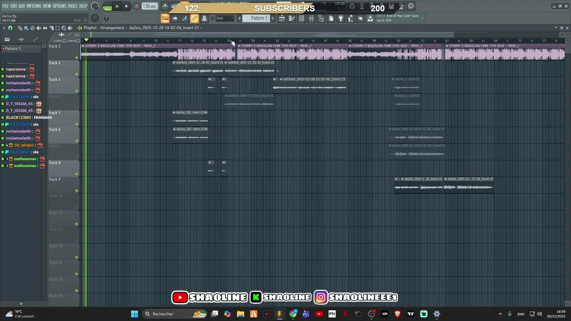Open the Playlist view icon
The image size is (571, 321).
(282, 18)
